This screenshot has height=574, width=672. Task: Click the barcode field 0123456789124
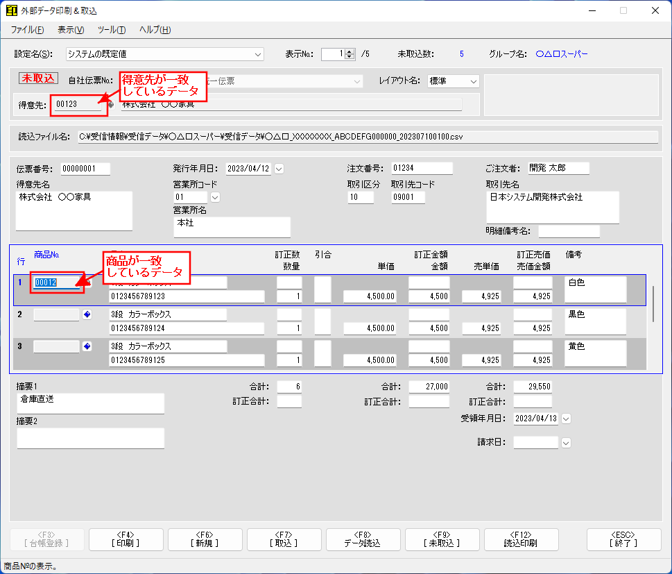tap(187, 328)
